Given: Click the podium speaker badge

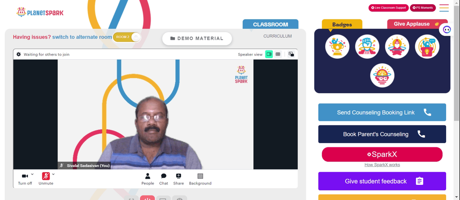Looking at the screenshot, I should (x=427, y=46).
